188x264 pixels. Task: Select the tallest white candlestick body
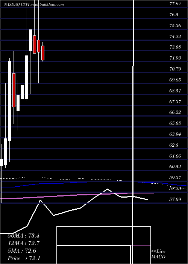click(10, 101)
